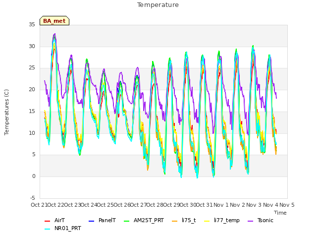Click the 0 y-axis tick label

point(34,177)
